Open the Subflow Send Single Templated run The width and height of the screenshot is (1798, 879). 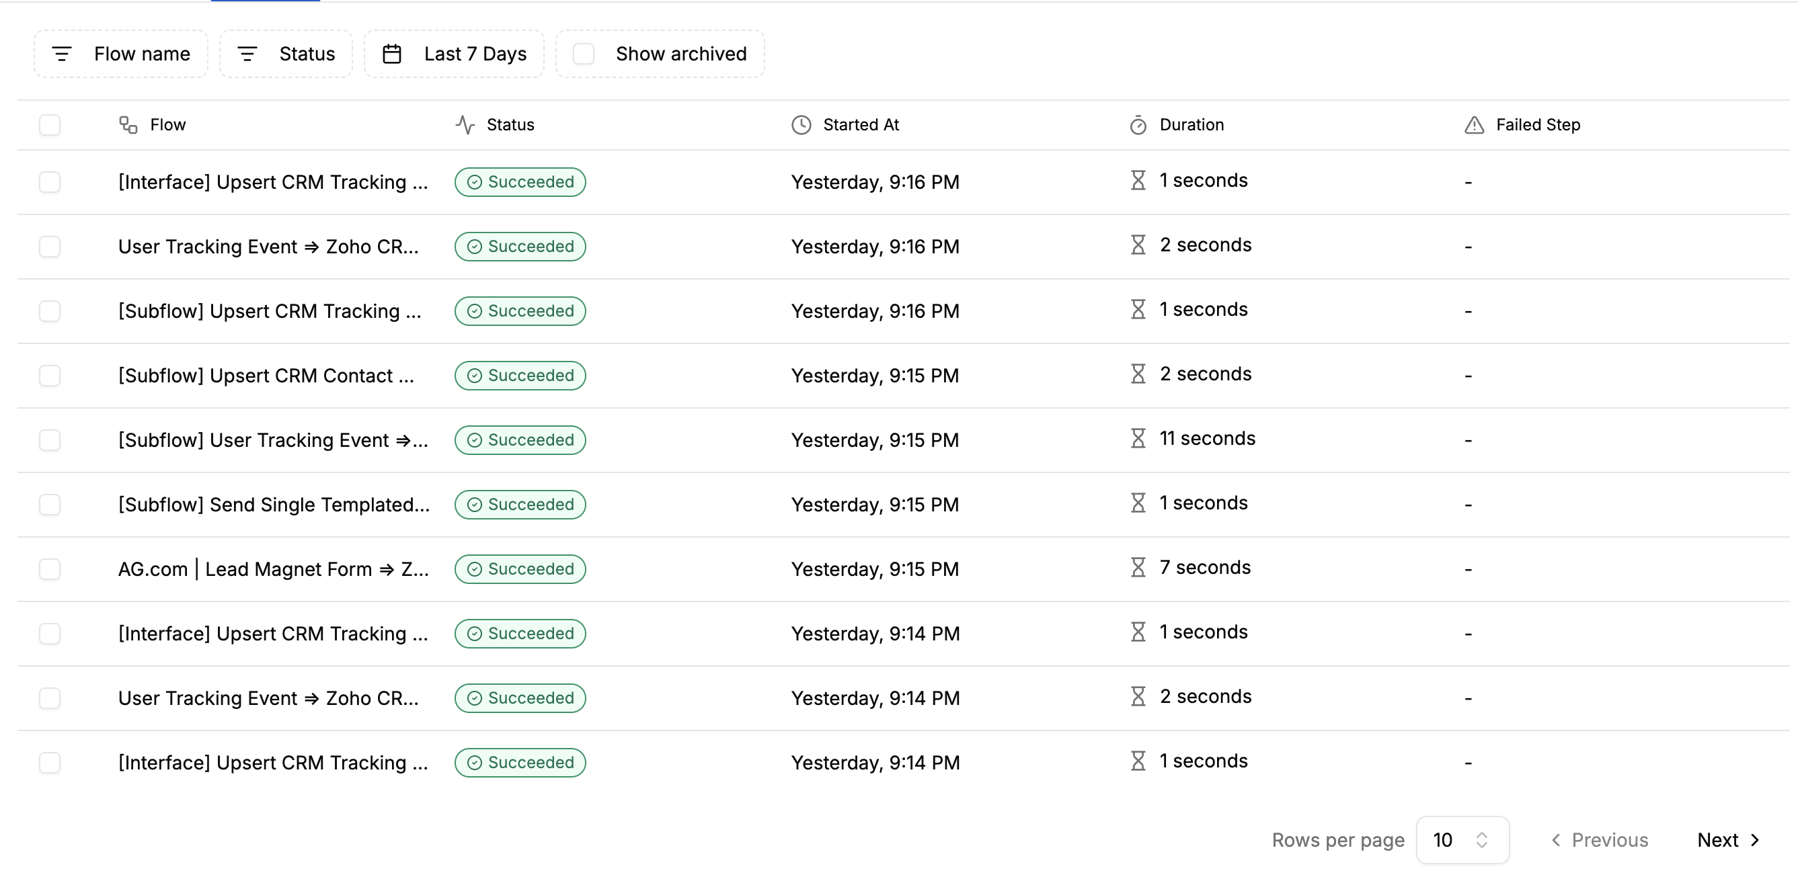pos(274,505)
